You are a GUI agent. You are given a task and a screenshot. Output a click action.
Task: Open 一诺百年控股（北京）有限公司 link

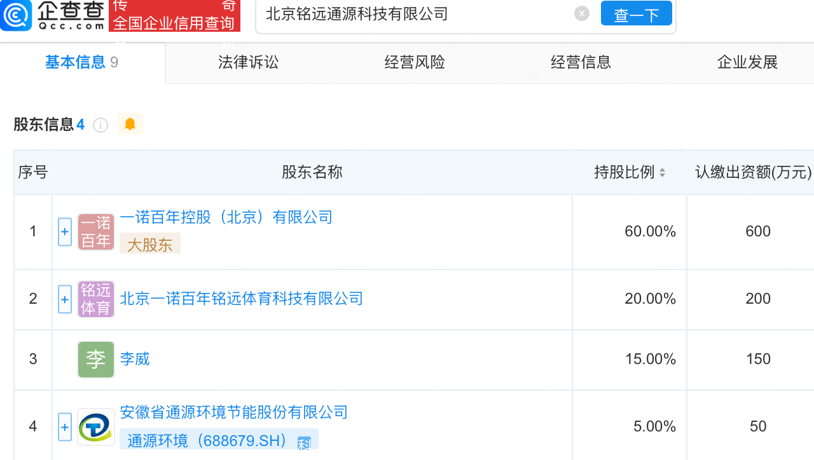[226, 217]
